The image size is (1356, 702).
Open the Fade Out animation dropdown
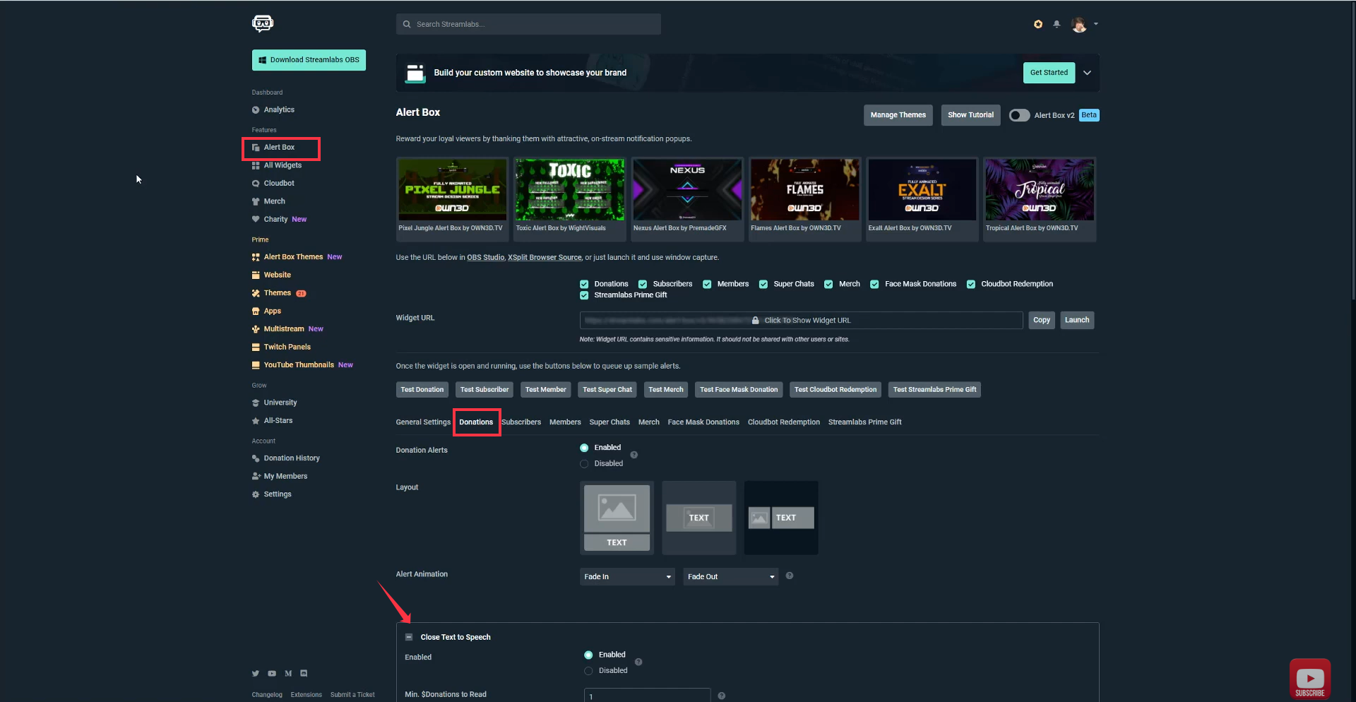point(730,576)
